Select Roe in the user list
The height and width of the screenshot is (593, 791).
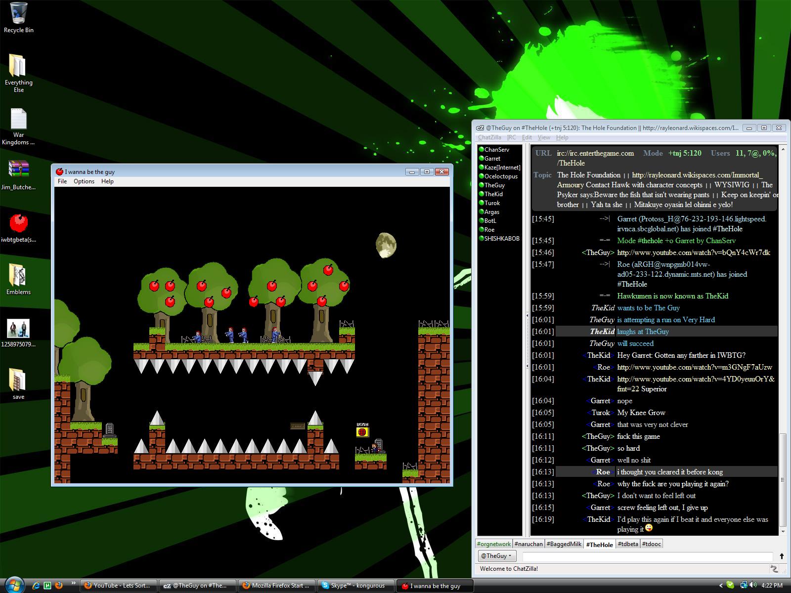[499, 230]
